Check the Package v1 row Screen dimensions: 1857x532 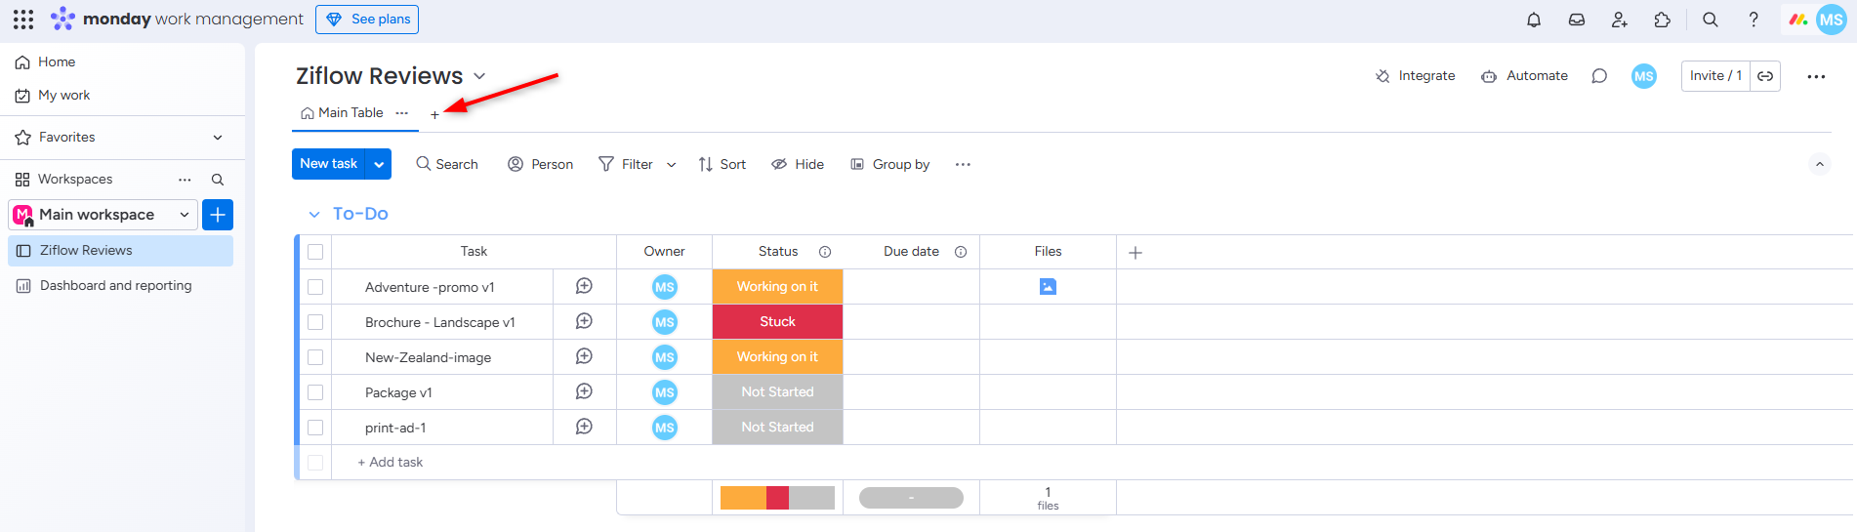point(315,392)
